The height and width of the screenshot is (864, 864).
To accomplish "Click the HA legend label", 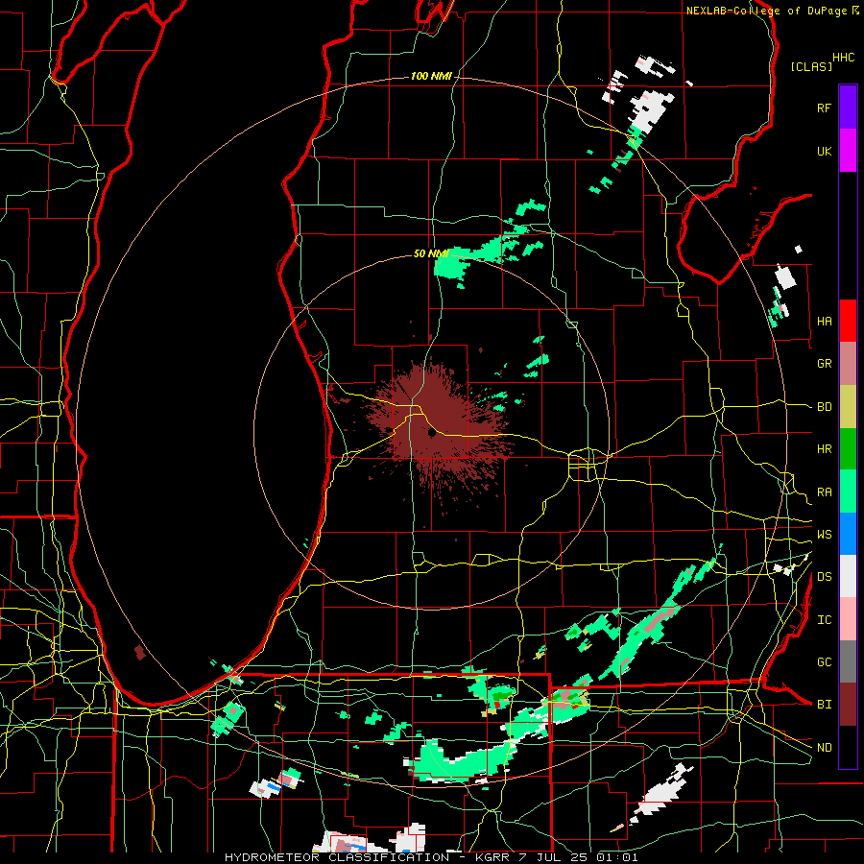I will (824, 321).
